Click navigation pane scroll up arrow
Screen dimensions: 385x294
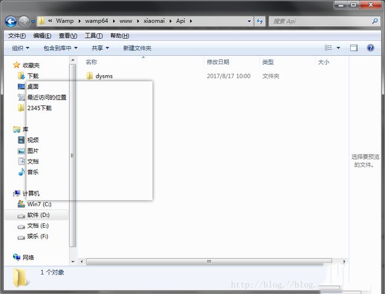pyautogui.click(x=73, y=60)
